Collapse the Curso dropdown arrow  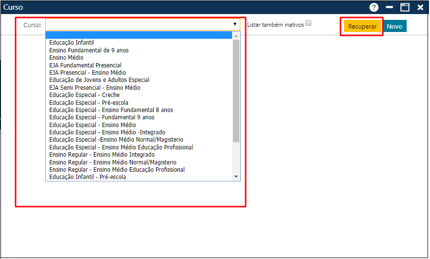click(x=235, y=24)
